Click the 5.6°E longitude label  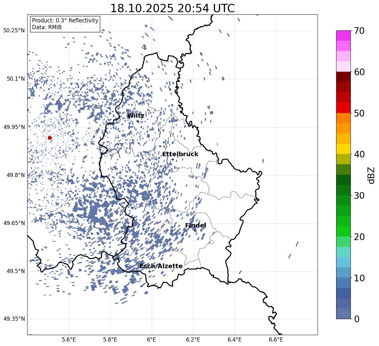pyautogui.click(x=69, y=340)
